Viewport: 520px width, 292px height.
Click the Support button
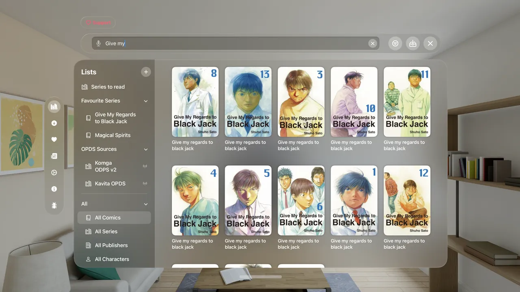pos(98,23)
